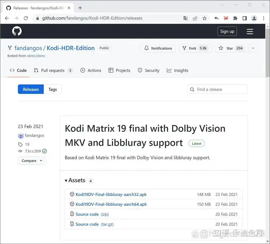Star the repository

point(232,48)
